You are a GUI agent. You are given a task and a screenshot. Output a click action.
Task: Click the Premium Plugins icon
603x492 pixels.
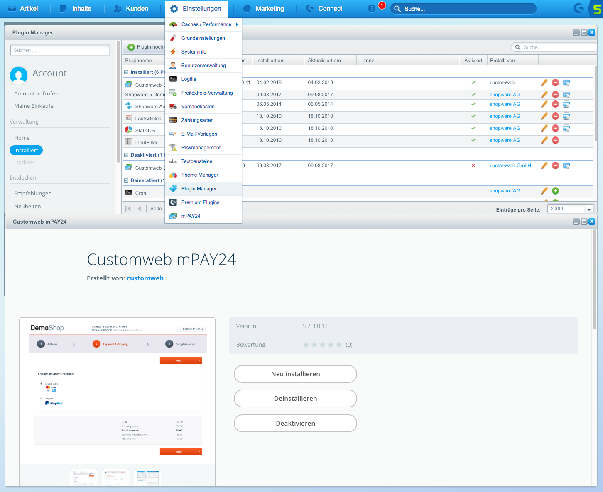tap(173, 202)
